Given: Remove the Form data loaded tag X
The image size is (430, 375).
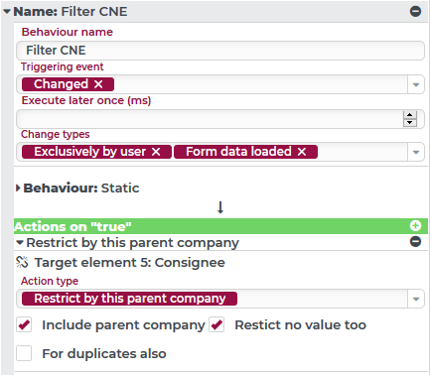Looking at the screenshot, I should [302, 152].
